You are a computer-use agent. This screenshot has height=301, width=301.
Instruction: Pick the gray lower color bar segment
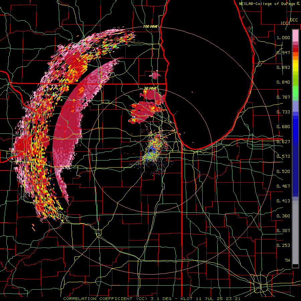click(295, 232)
